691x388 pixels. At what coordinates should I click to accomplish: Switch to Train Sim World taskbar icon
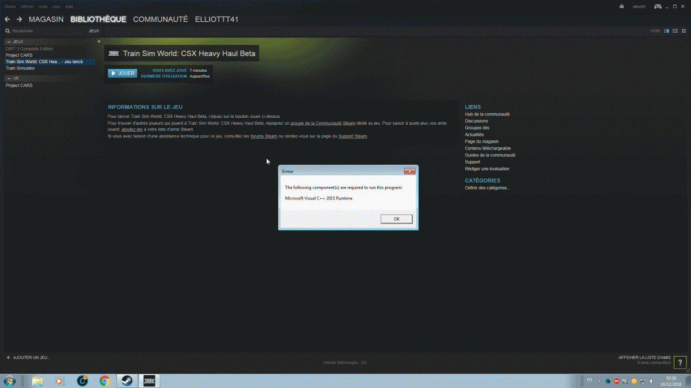[x=149, y=381]
